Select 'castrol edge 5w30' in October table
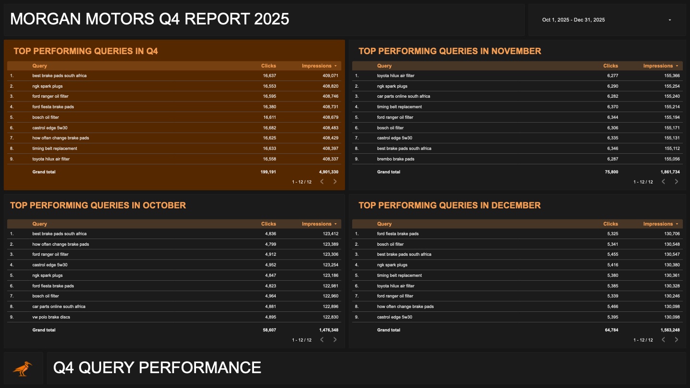 50,265
